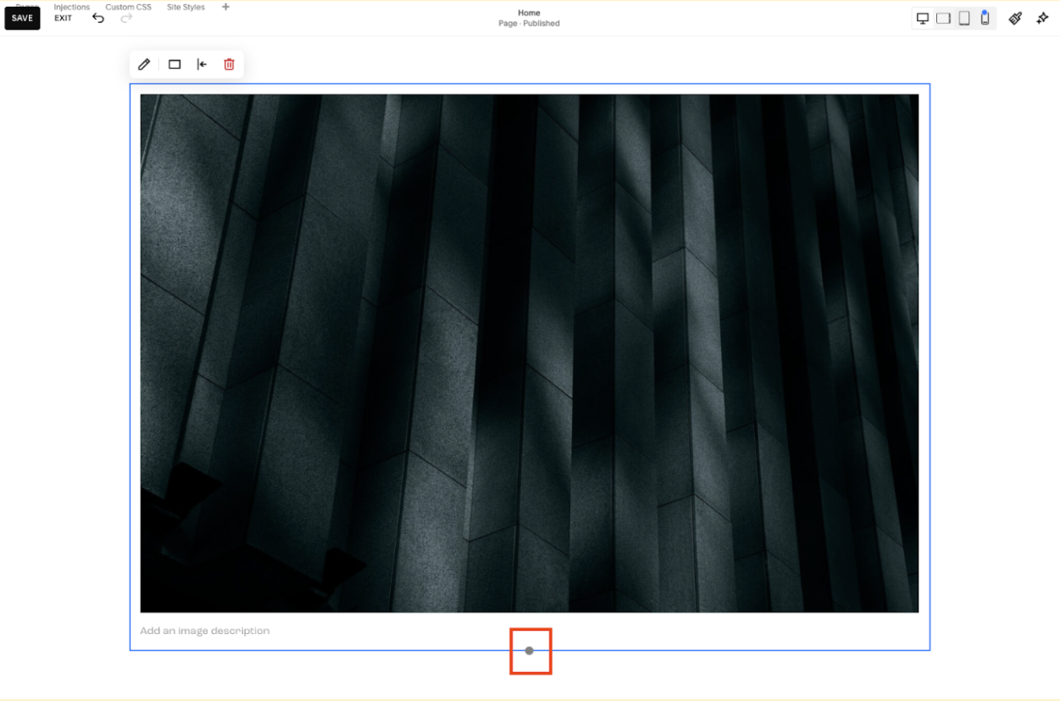Switch to the Custom CSS tab

click(x=128, y=7)
